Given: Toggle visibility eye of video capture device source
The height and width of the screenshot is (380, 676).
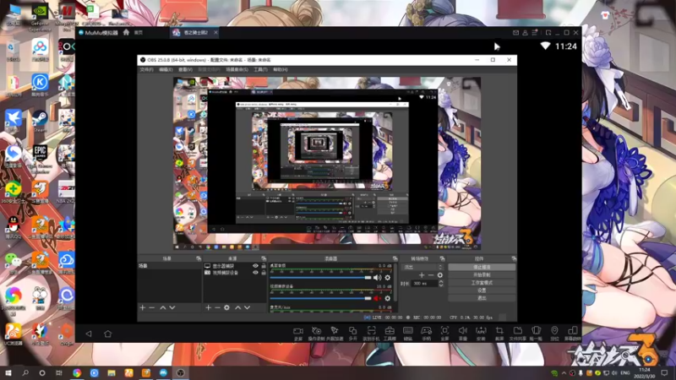Looking at the screenshot, I should pyautogui.click(x=255, y=273).
